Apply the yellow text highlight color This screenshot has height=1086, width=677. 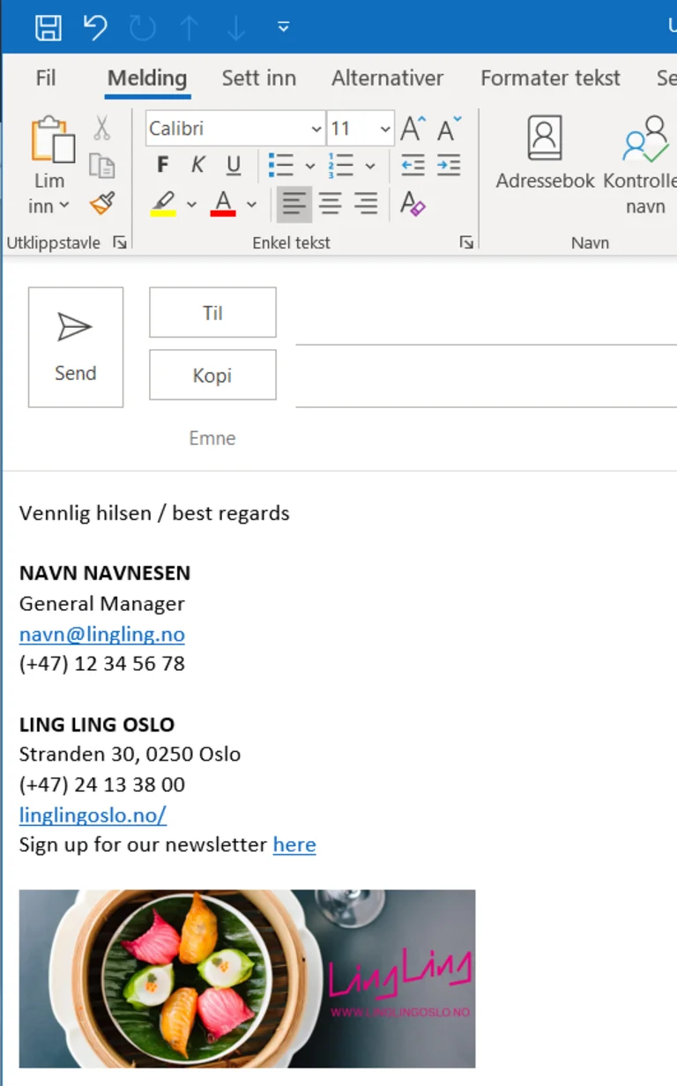(163, 205)
